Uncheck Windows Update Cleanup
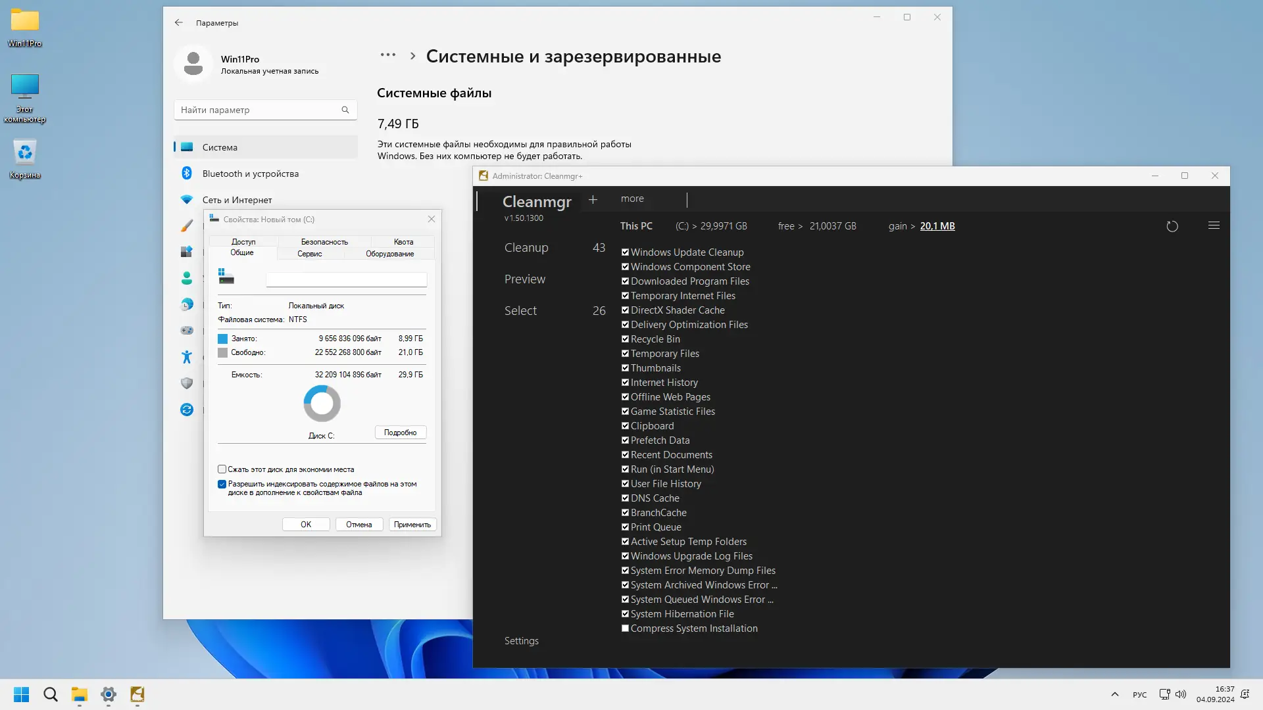 (625, 252)
